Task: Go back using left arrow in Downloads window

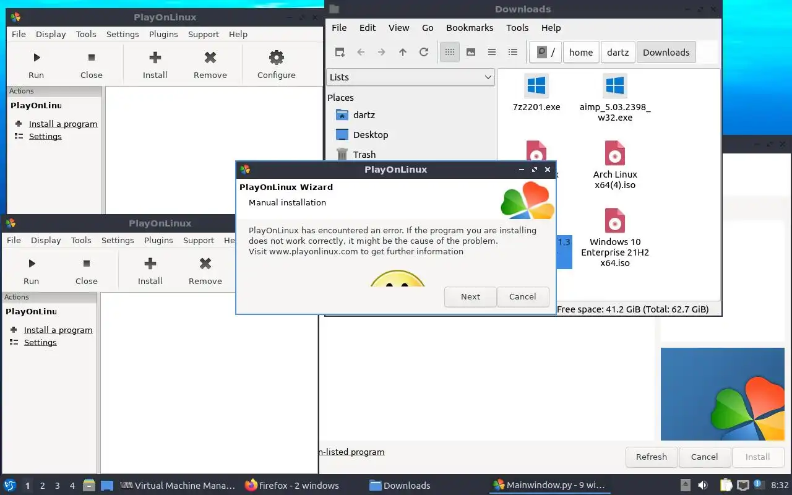Action: (x=361, y=53)
